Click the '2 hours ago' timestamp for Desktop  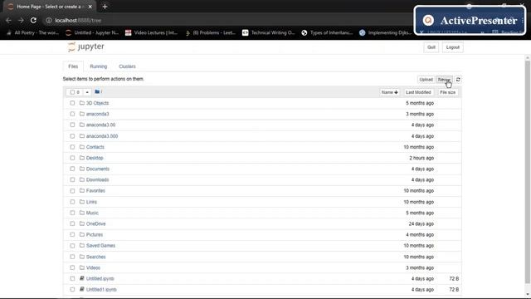pos(421,158)
